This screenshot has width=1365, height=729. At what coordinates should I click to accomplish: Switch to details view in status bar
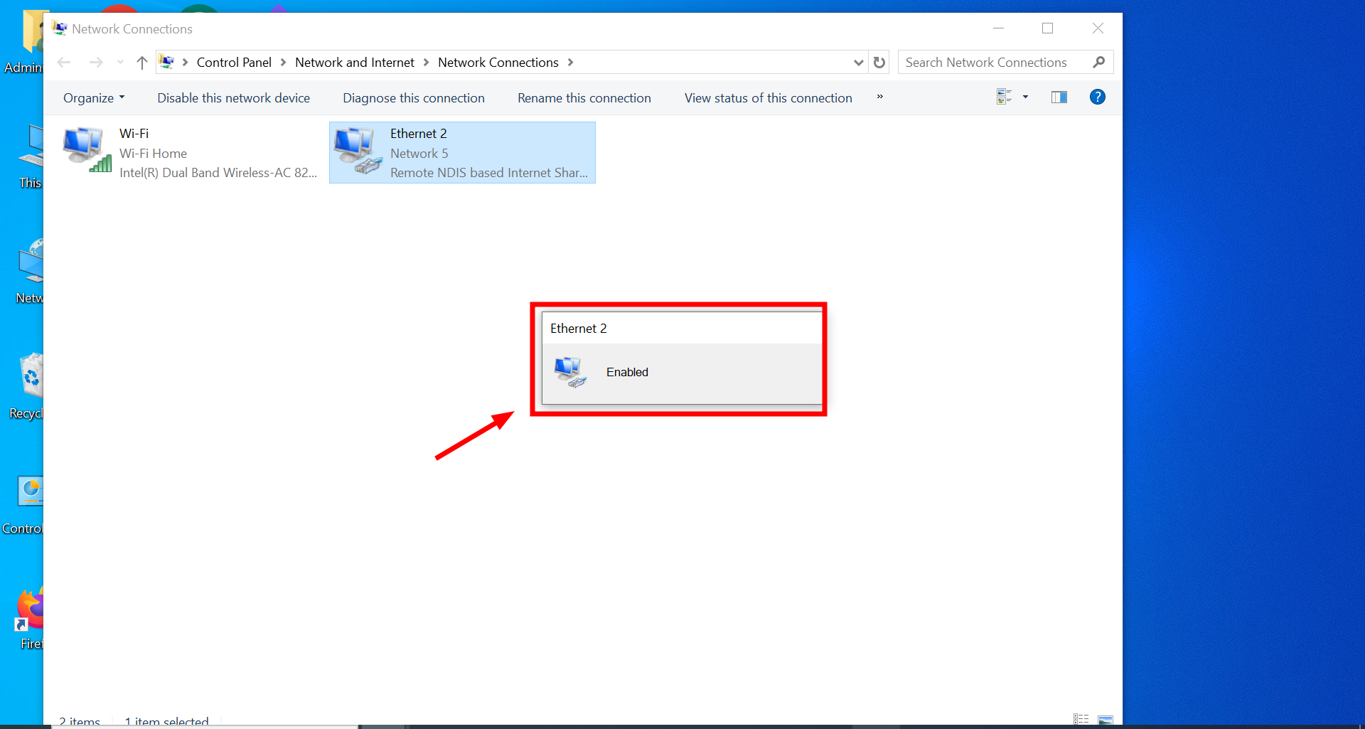coord(1081,720)
